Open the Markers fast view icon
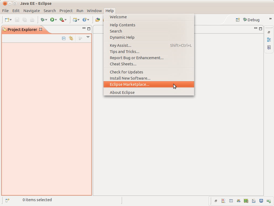Image resolution: width=274 pixels, height=206 pixels. coord(223,201)
